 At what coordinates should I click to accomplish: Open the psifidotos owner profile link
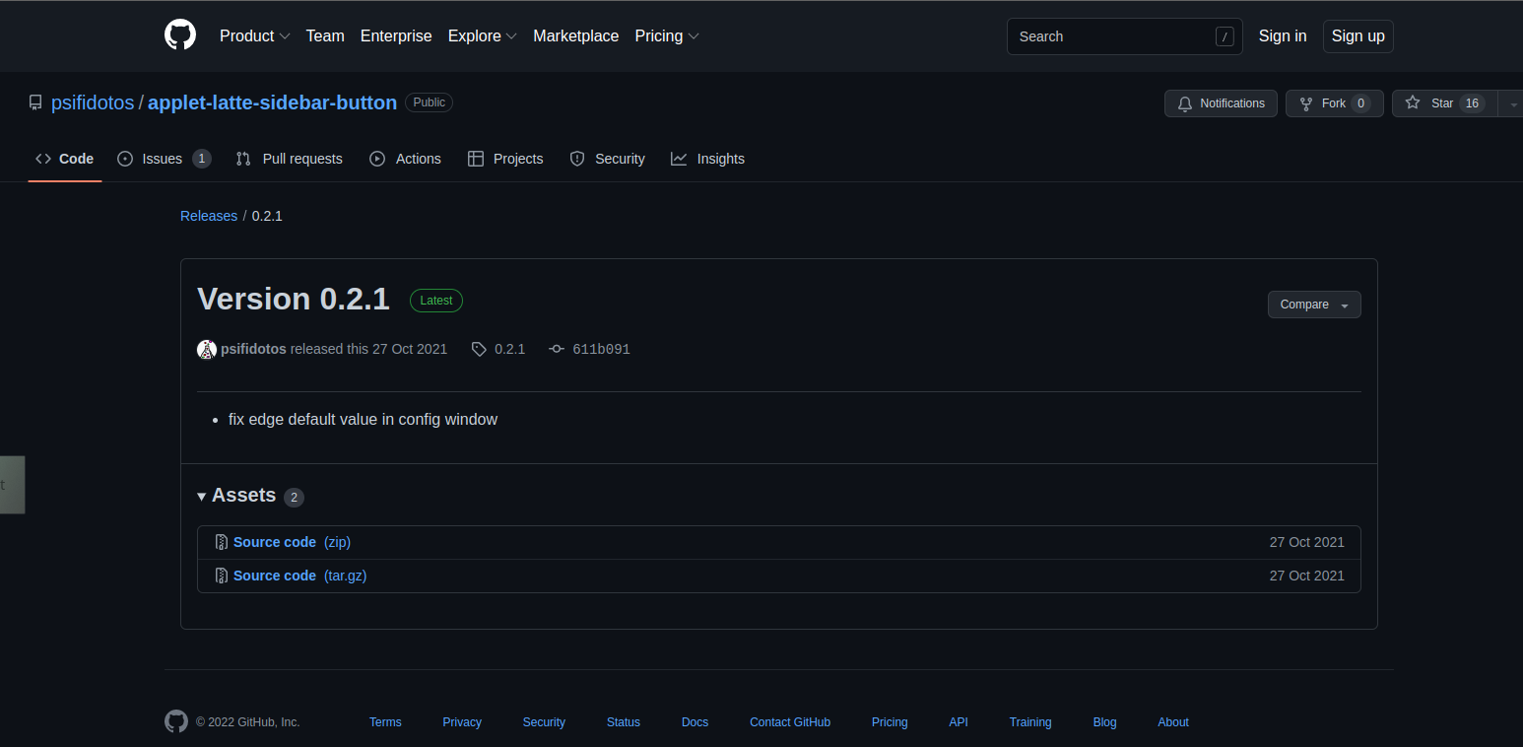93,102
